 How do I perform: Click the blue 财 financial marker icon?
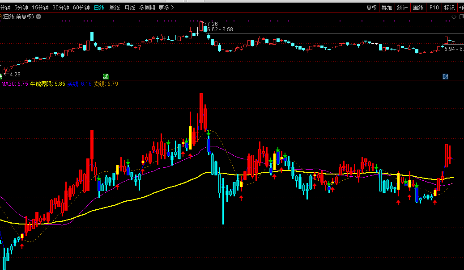point(445,76)
